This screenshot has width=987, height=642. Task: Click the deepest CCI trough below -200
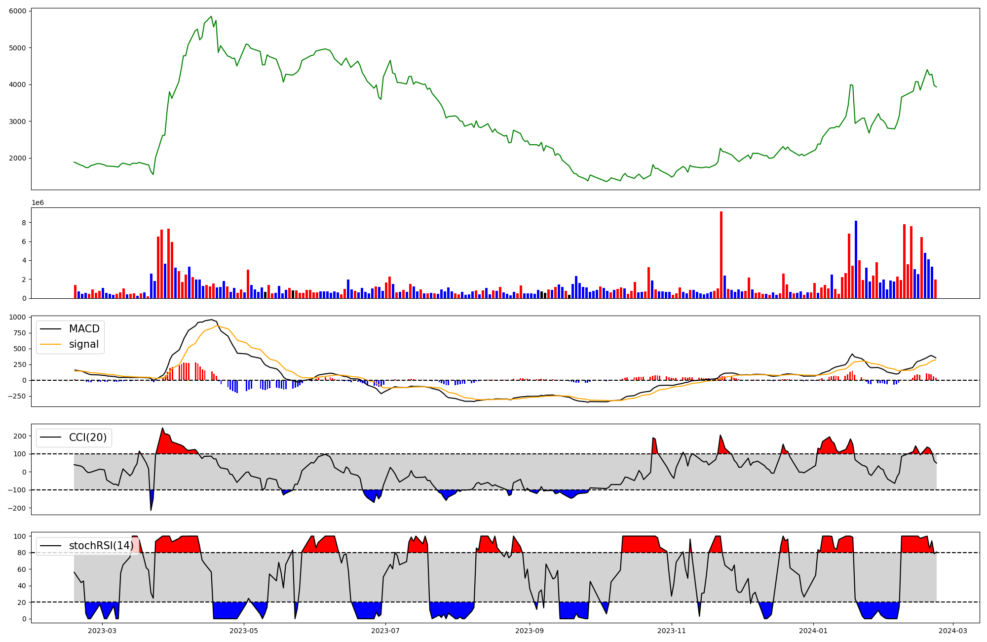pyautogui.click(x=151, y=510)
